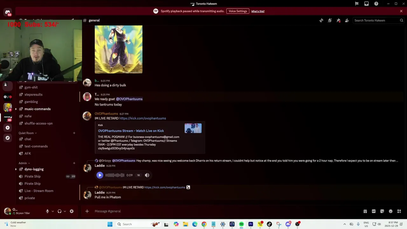The width and height of the screenshot is (407, 229).
Task: Open the Threads icon in channel header
Action: pyautogui.click(x=321, y=20)
